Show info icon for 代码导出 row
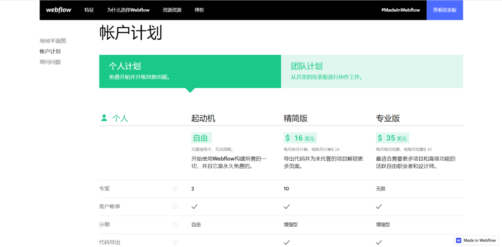 tap(175, 242)
